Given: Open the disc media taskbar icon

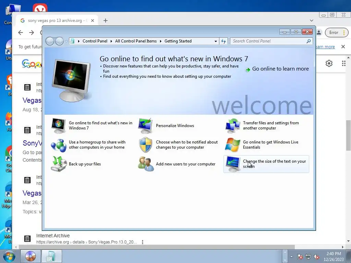Looking at the screenshot, I should pos(31,256).
